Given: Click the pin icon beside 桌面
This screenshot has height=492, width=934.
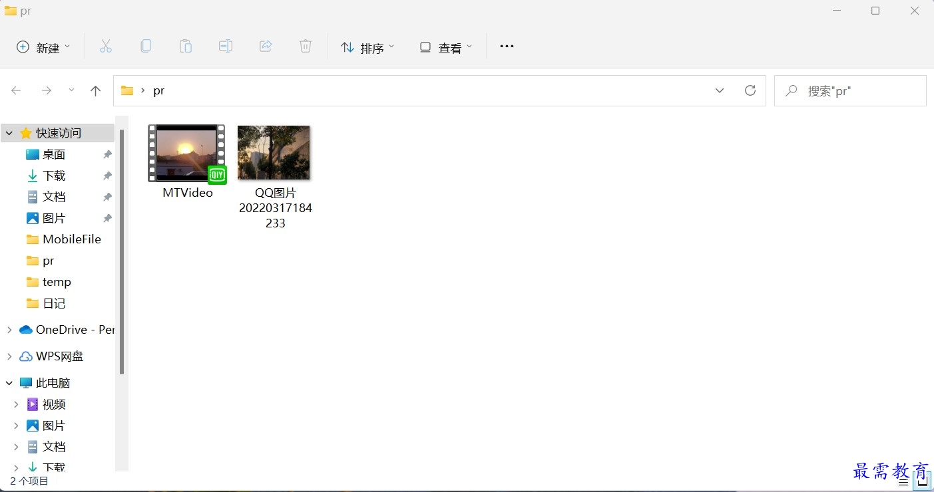Looking at the screenshot, I should pyautogui.click(x=107, y=154).
